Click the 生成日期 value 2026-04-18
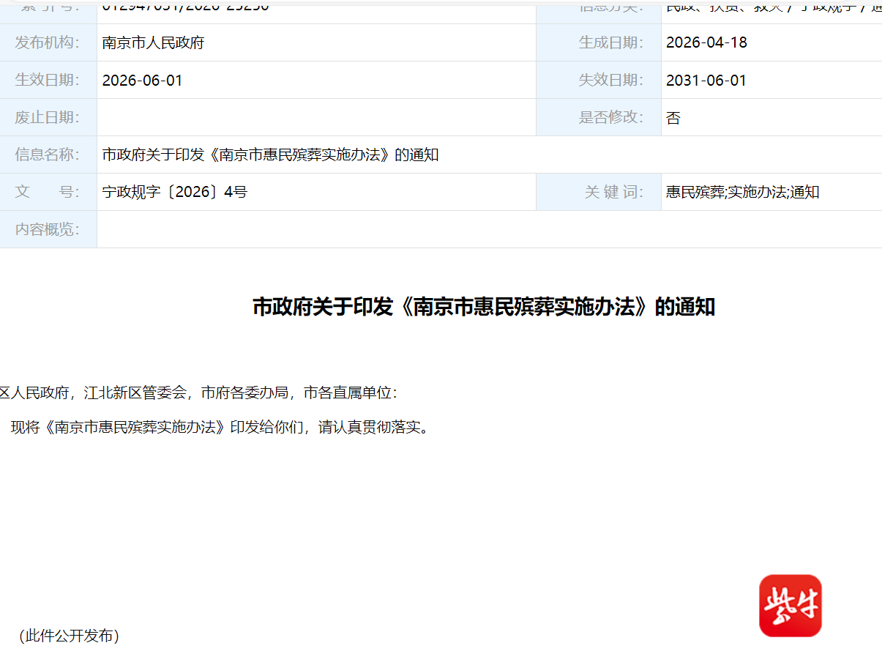Viewport: 882px width, 662px height. point(706,42)
